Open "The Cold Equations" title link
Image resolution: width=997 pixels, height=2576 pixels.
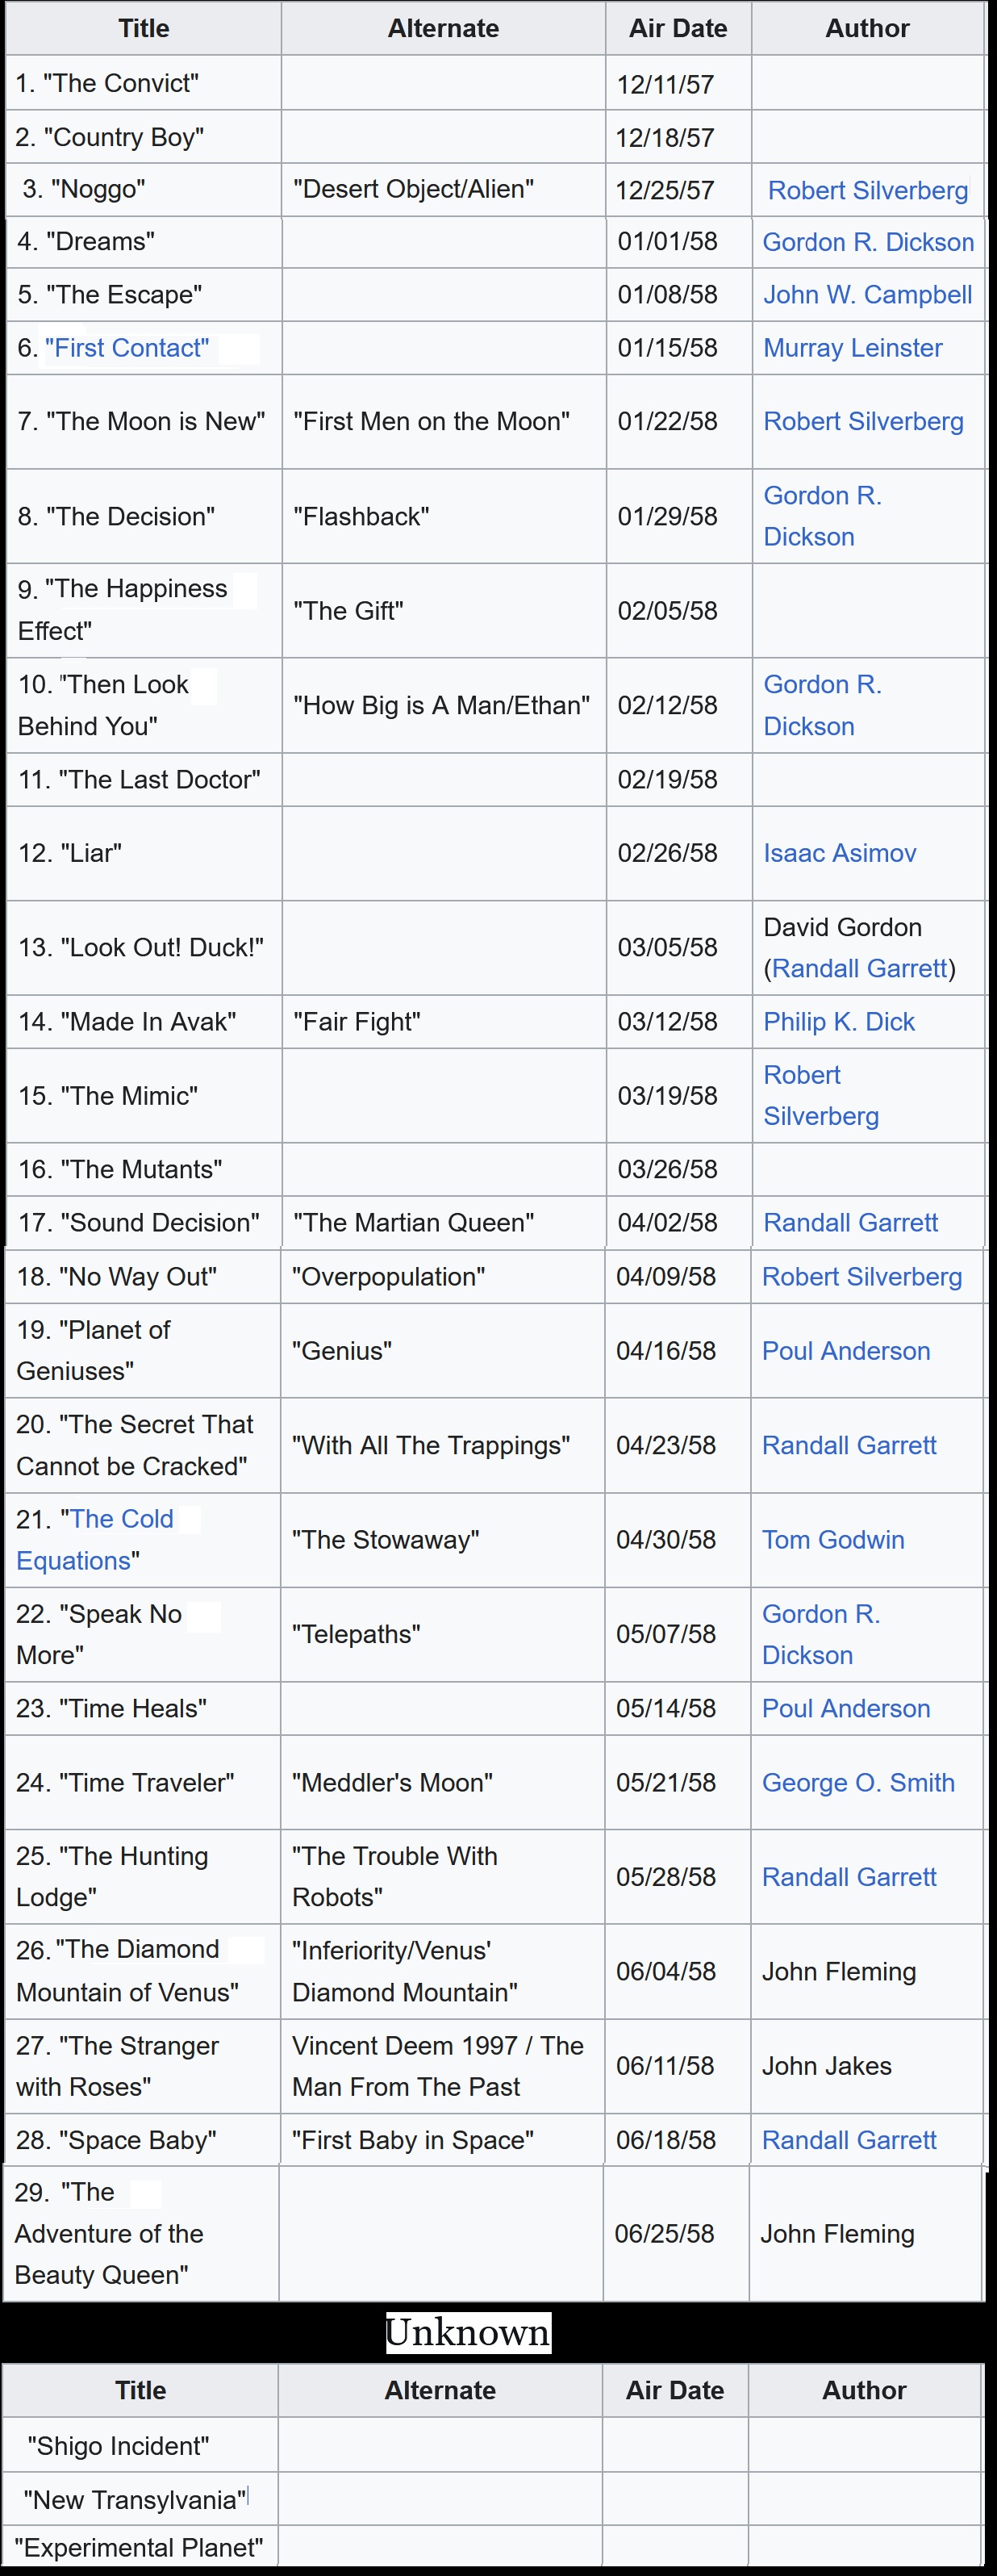click(x=95, y=1539)
